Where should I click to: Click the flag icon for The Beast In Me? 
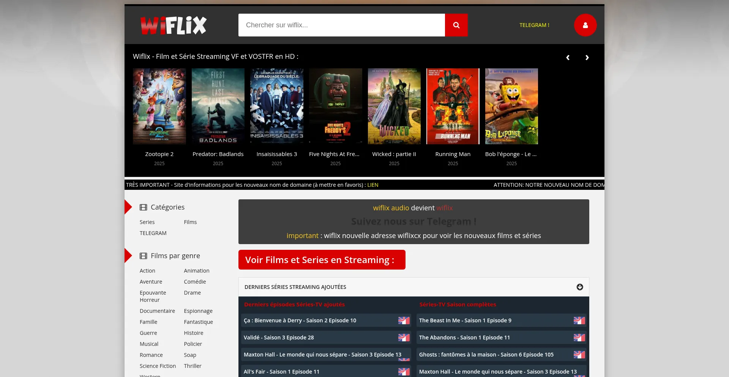pyautogui.click(x=579, y=320)
